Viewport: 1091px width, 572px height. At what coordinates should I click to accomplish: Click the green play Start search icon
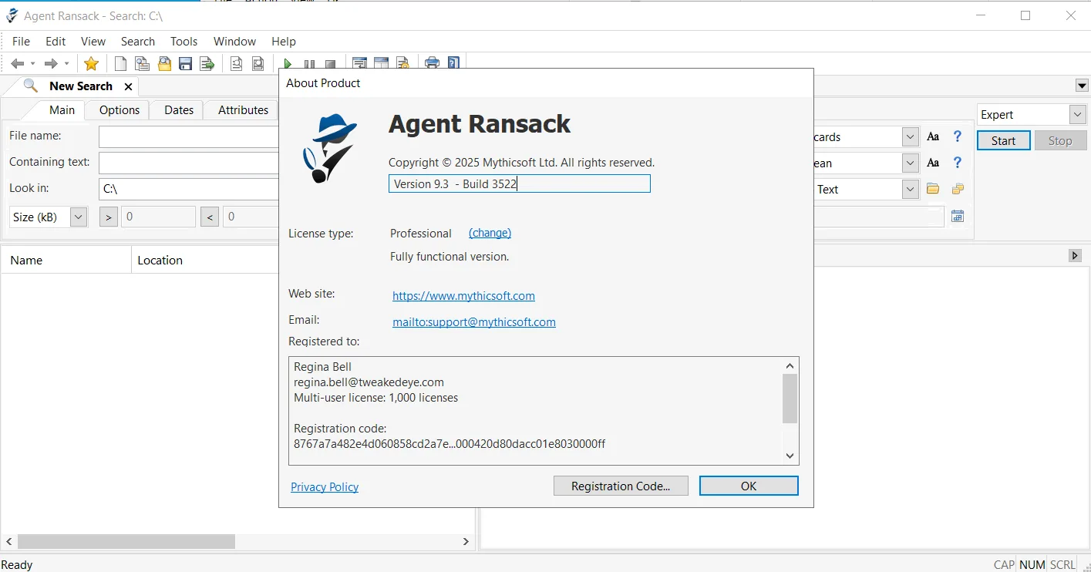pyautogui.click(x=288, y=64)
